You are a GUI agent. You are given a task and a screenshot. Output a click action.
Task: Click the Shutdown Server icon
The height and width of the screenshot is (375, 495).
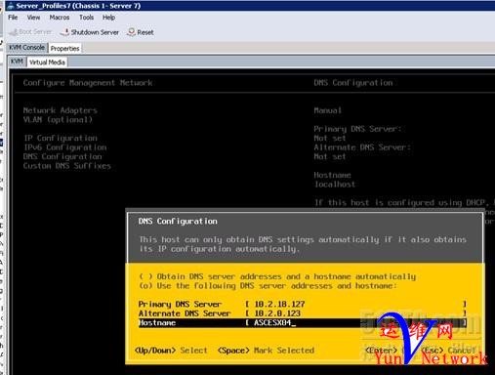[64, 32]
